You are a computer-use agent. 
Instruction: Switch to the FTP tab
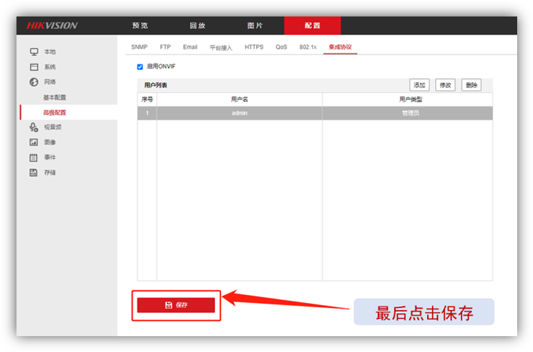tap(165, 47)
